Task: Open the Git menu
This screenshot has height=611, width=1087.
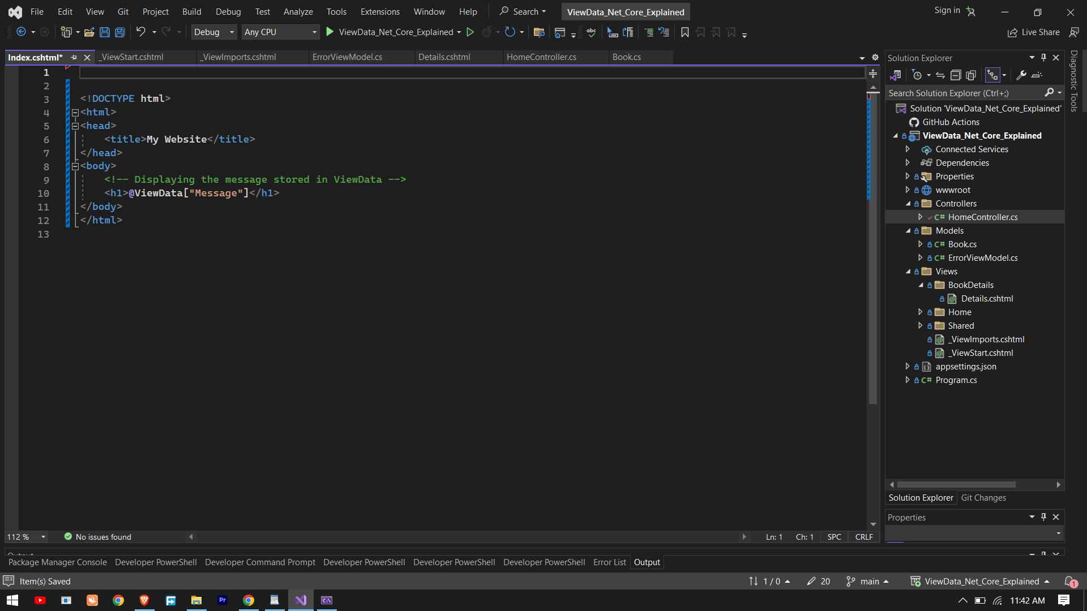Action: pyautogui.click(x=123, y=11)
